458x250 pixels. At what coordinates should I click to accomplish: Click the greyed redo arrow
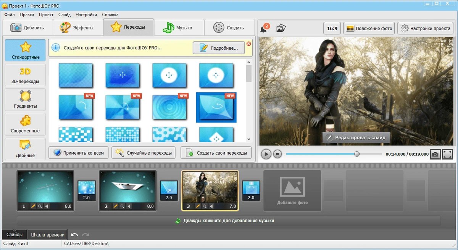(x=85, y=234)
